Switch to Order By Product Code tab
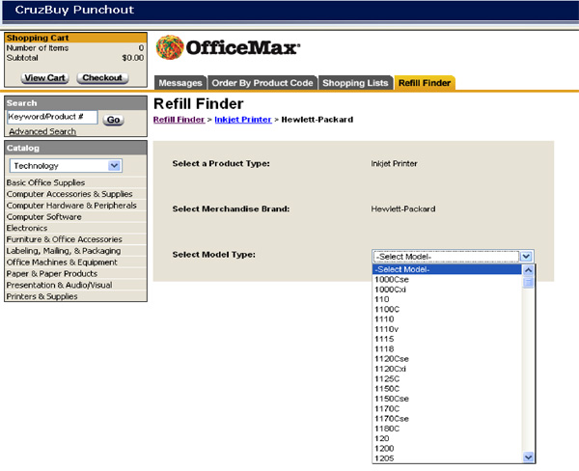579x471 pixels. [x=262, y=83]
